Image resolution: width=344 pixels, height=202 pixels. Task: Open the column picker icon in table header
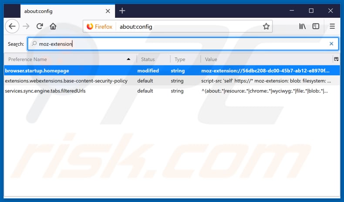click(x=336, y=59)
